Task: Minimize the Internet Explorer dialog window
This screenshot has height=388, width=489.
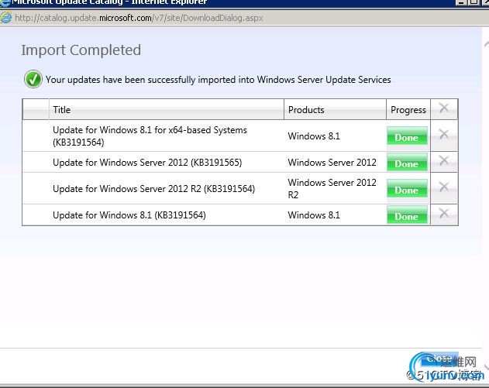Action: (460, 2)
